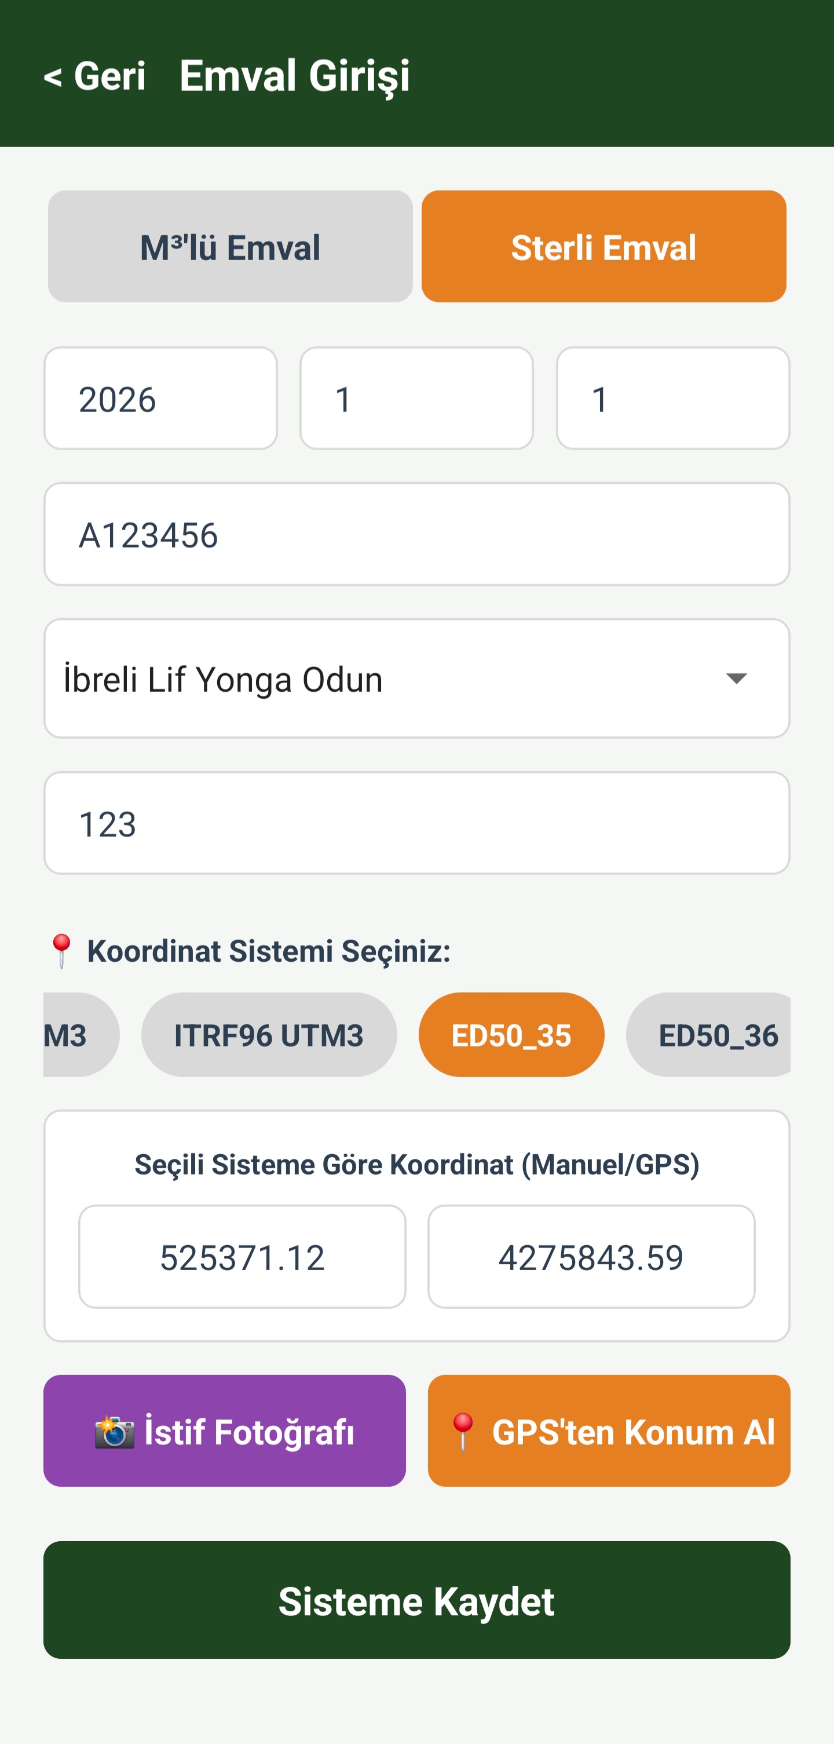
Task: Click the field containing 123
Action: coord(417,823)
